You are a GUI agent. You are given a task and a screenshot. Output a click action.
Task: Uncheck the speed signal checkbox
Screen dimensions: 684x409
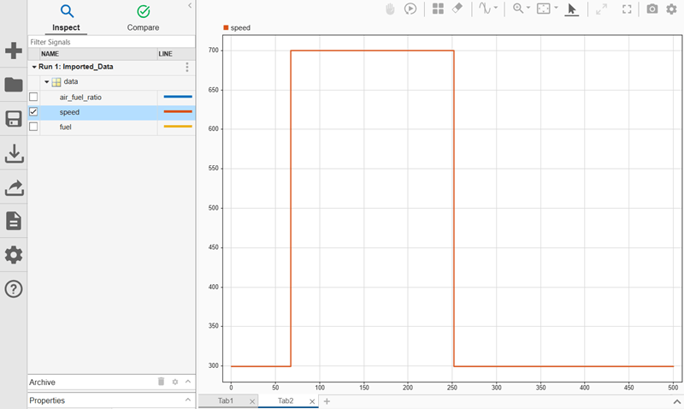(33, 112)
